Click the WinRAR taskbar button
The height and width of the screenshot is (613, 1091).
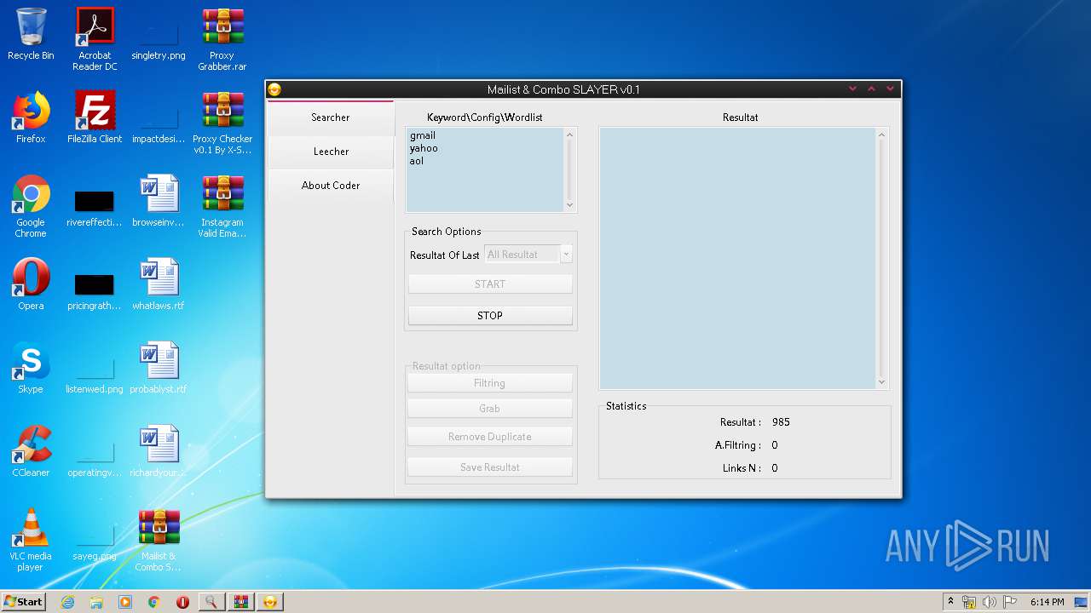coord(240,602)
